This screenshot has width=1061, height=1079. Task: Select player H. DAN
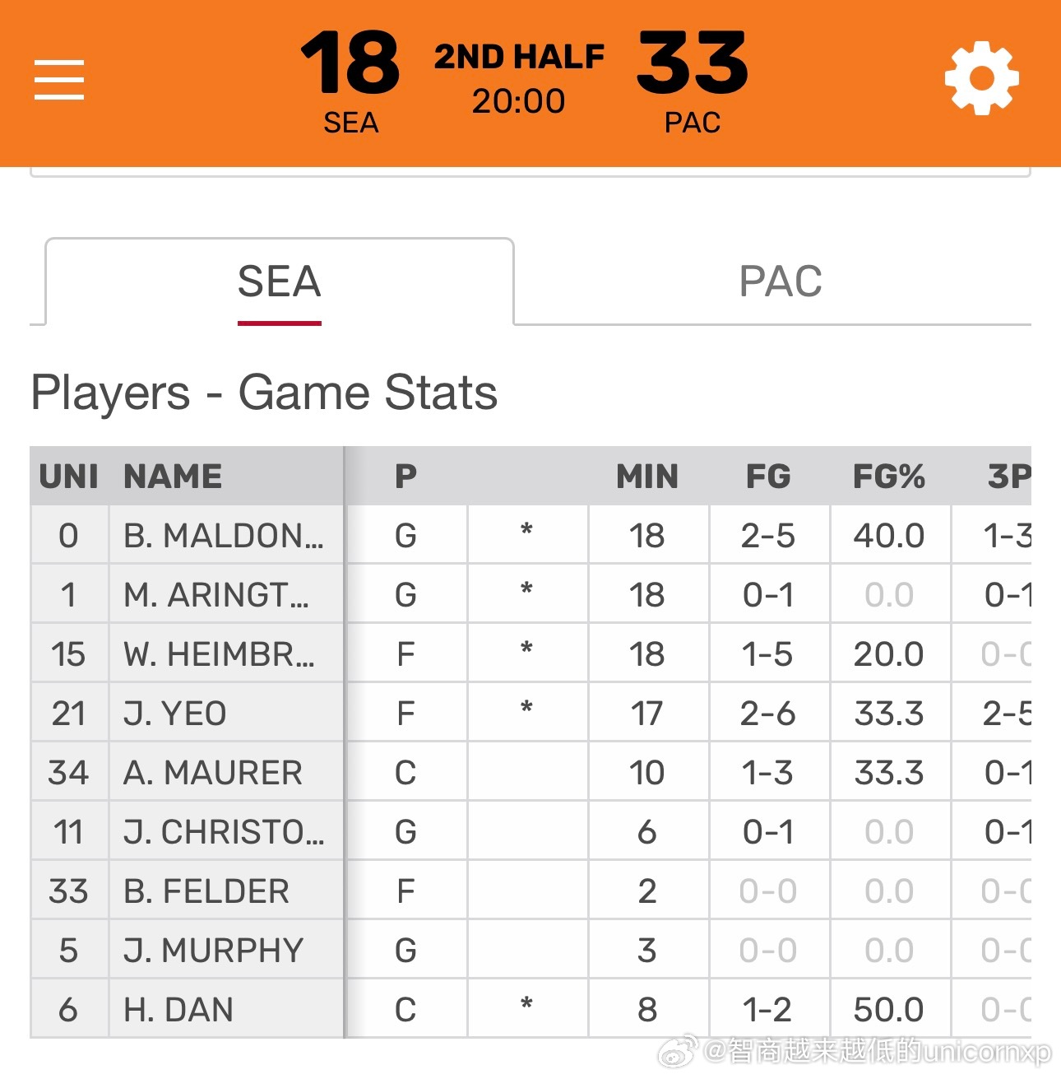coord(178,1010)
